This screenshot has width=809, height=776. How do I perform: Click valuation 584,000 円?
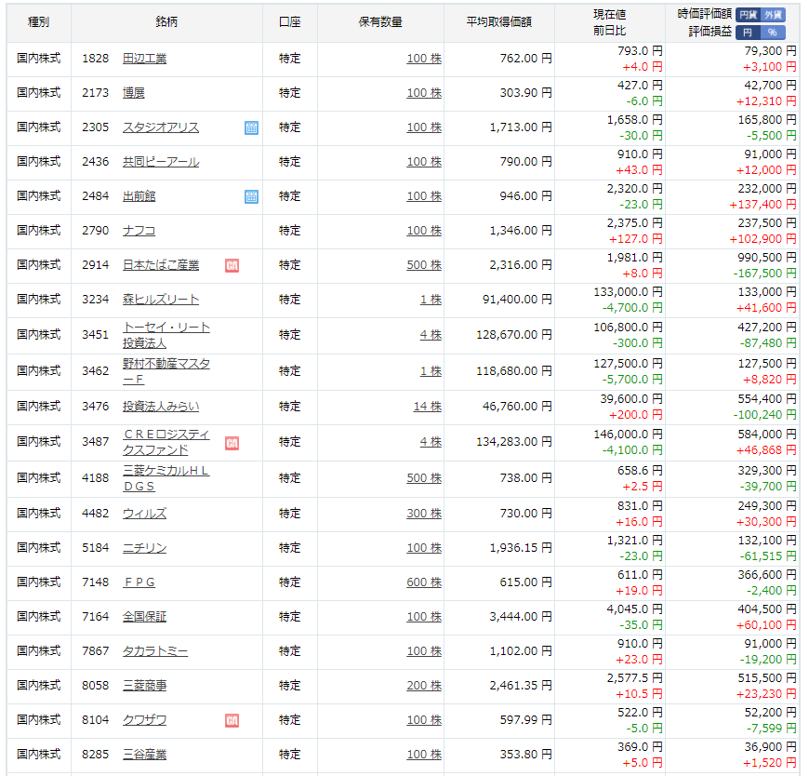(767, 435)
